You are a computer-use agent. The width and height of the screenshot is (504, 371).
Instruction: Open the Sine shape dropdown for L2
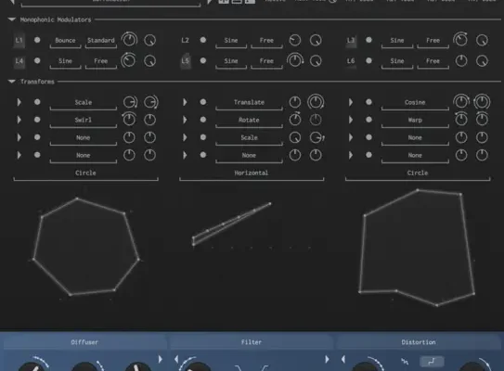(231, 41)
